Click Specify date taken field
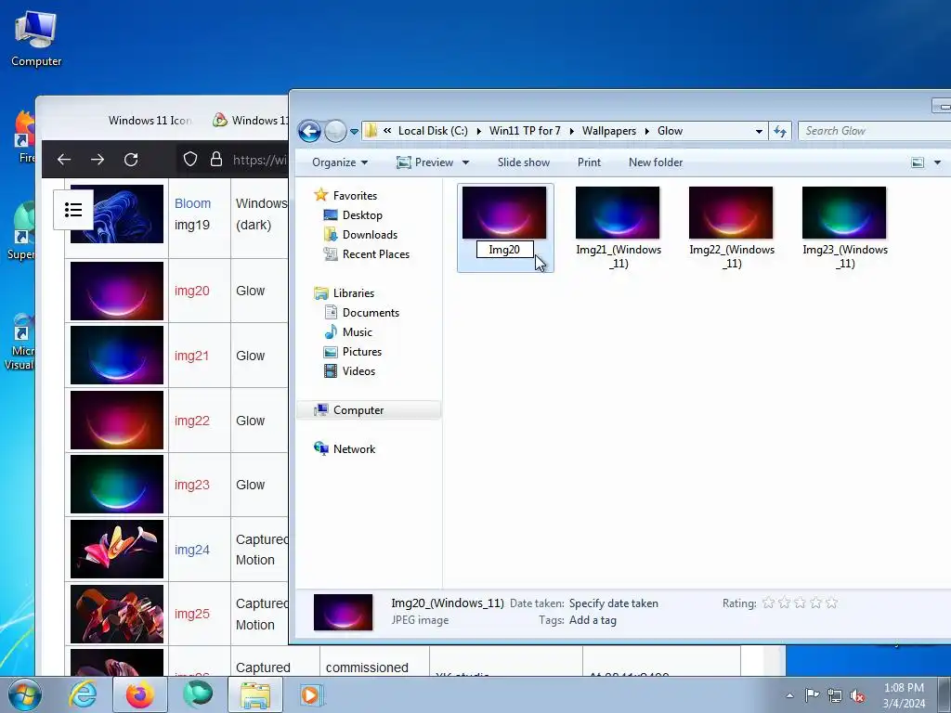The width and height of the screenshot is (951, 713). [613, 603]
